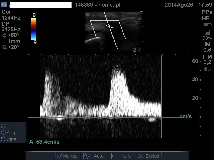Click the A 53,4cm/s measurement readout
This screenshot has height=160, width=214.
tap(44, 142)
